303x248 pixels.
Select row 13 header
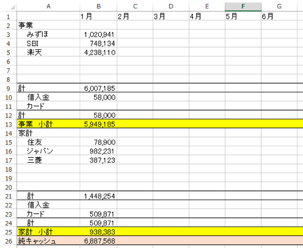(8, 124)
